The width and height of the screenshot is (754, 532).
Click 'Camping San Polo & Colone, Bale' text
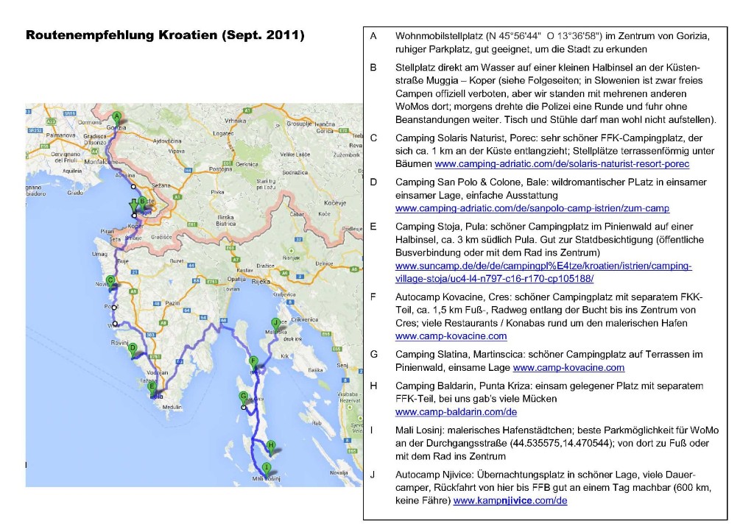471,182
